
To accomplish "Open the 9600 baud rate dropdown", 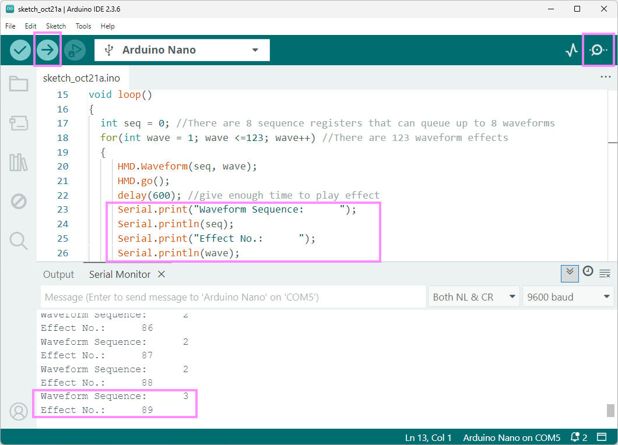I will (x=568, y=297).
